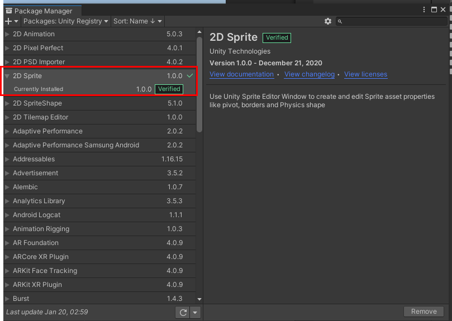Select the Analytics Library package

(99, 201)
